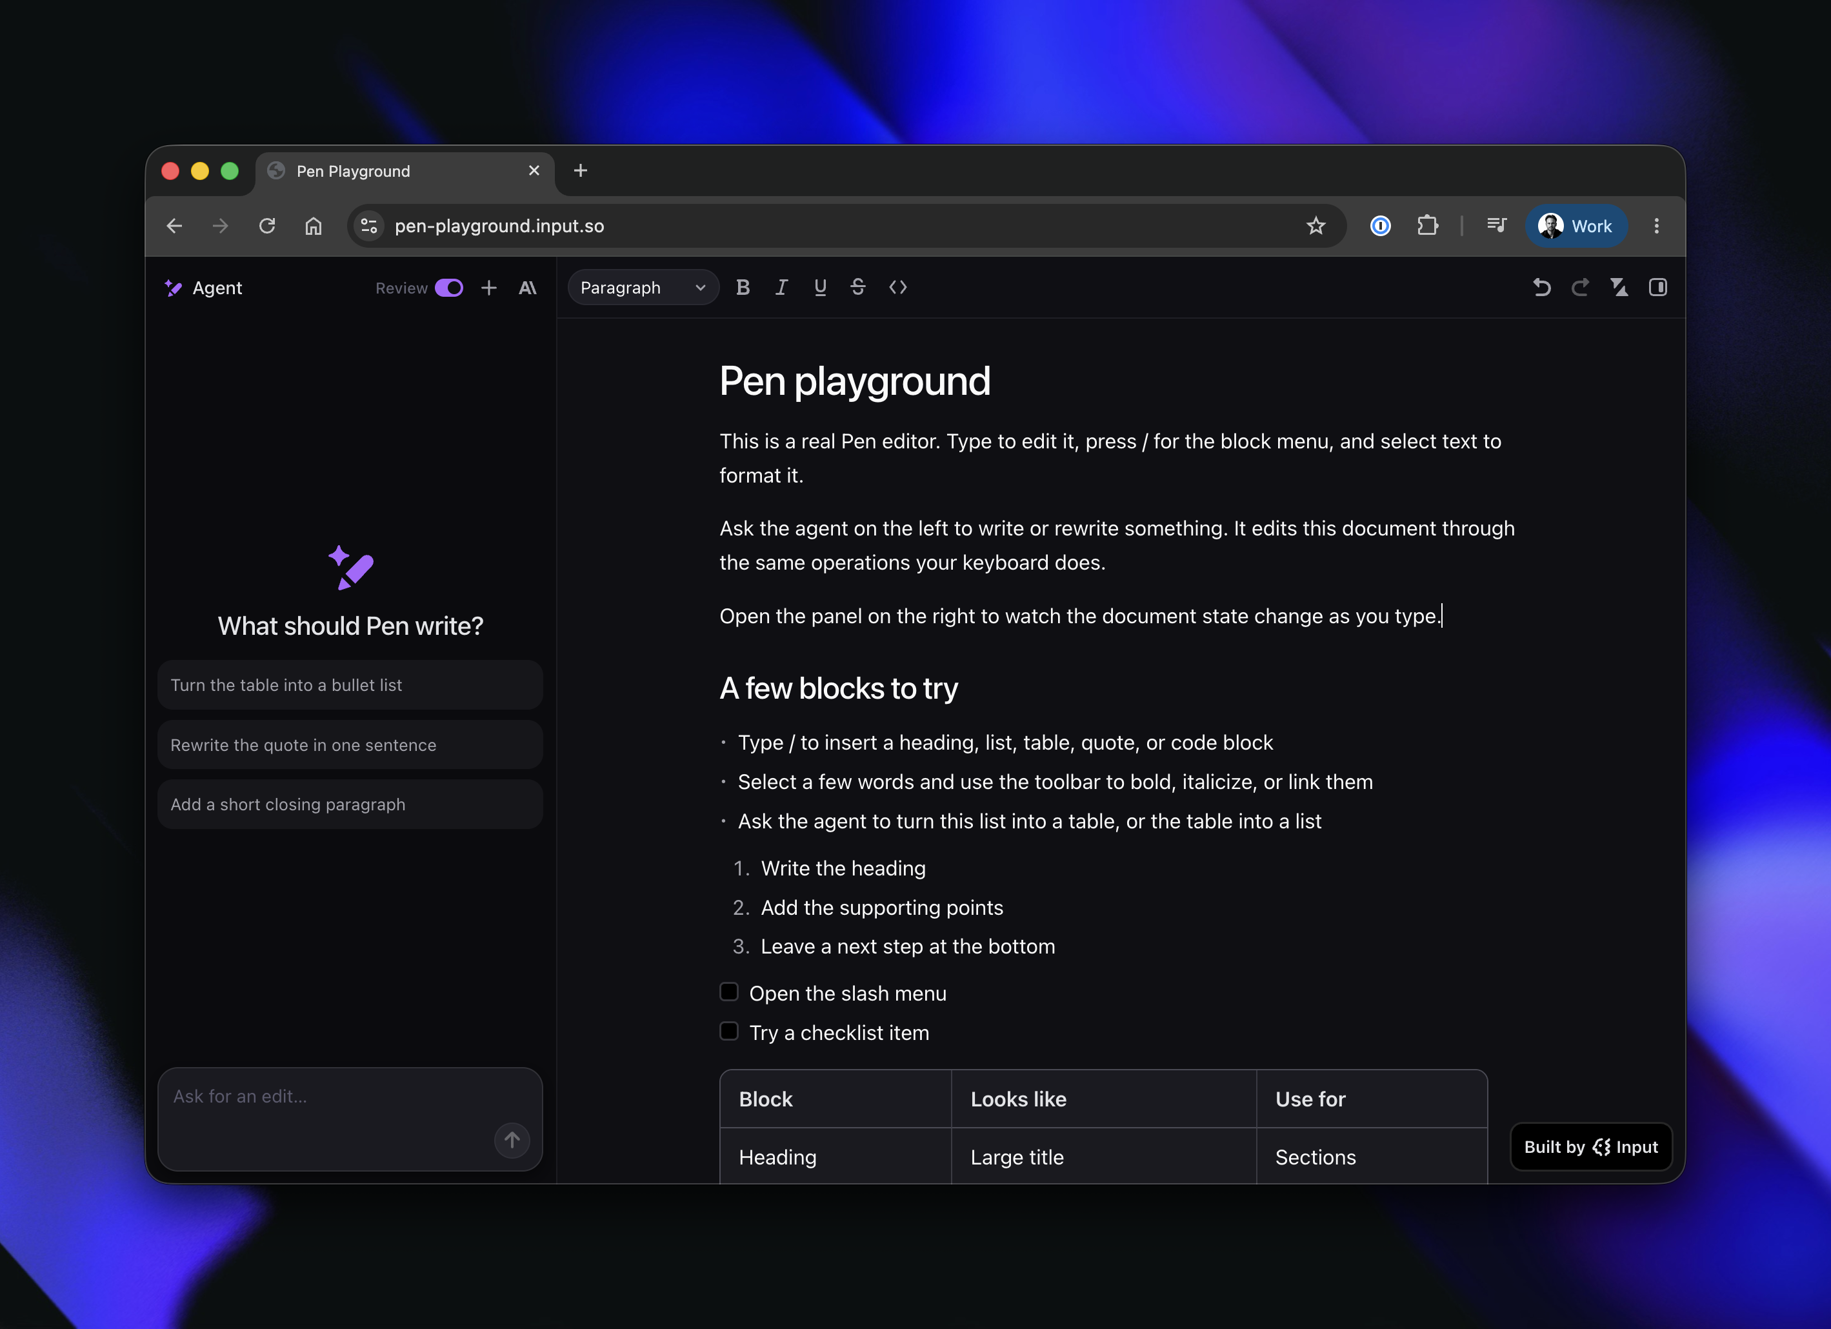The width and height of the screenshot is (1831, 1329).
Task: Click the 'Sections' table cell
Action: pyautogui.click(x=1372, y=1156)
